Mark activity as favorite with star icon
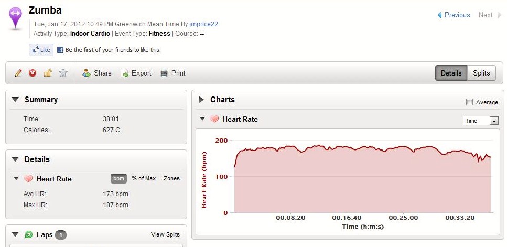 pyautogui.click(x=63, y=73)
